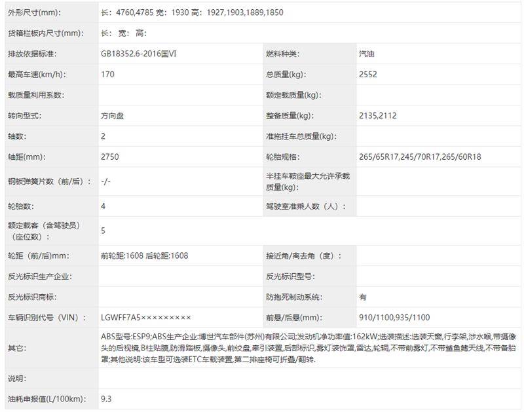Click the 钢板弹簧片数（前/后） label
The image size is (524, 412).
pyautogui.click(x=49, y=182)
